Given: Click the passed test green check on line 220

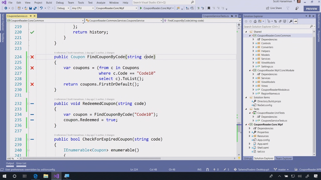Looking at the screenshot, I should click(32, 32).
